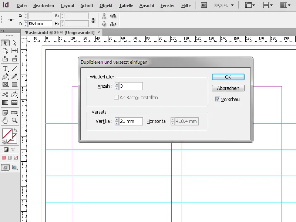Image resolution: width=296 pixels, height=222 pixels.
Task: Open the screen mode dropdown
Action: click(268, 5)
